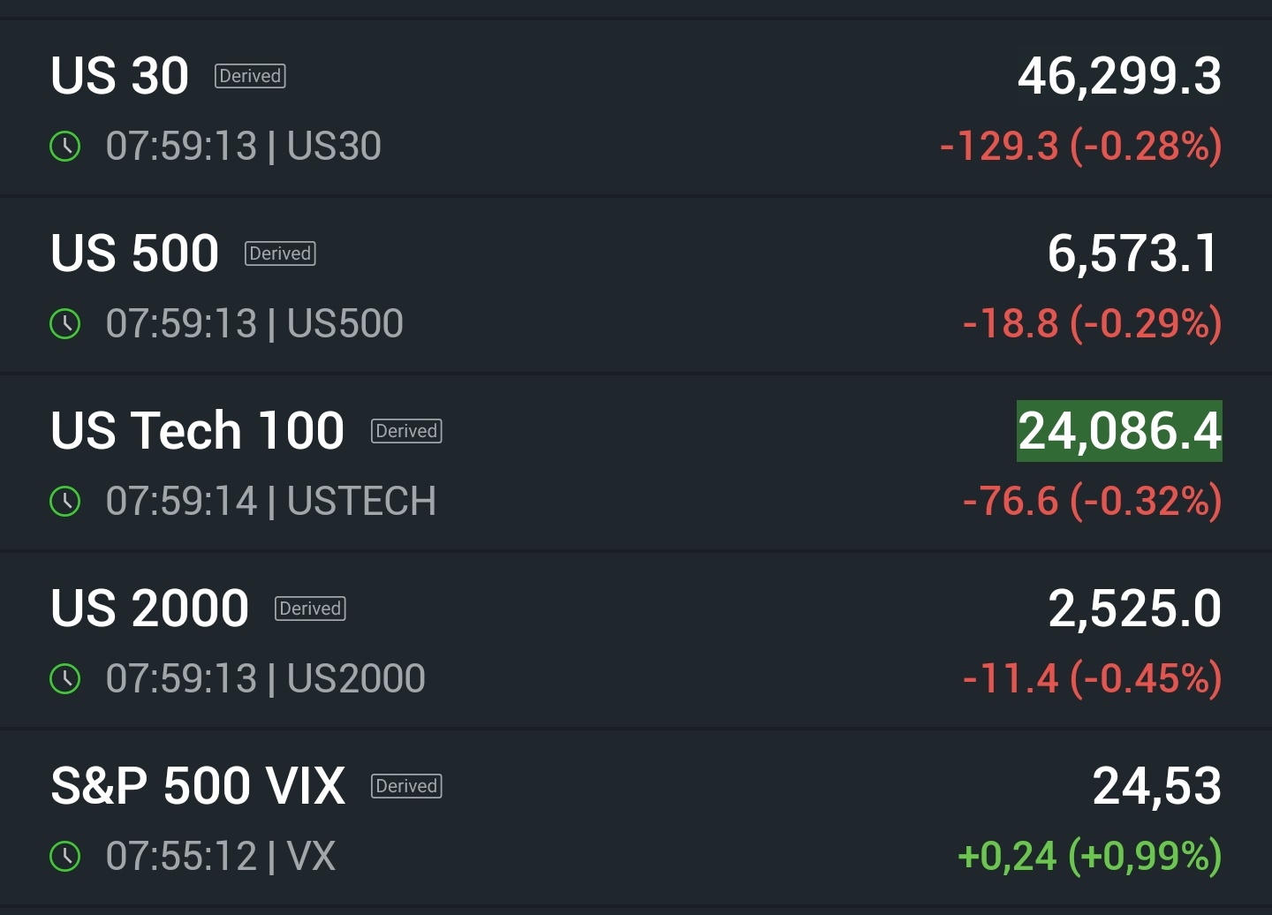Tap the Derived badge next to US Tech 100
Image resolution: width=1272 pixels, height=915 pixels.
tap(406, 431)
